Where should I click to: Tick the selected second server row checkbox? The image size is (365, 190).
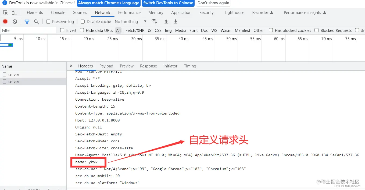pos(4,81)
